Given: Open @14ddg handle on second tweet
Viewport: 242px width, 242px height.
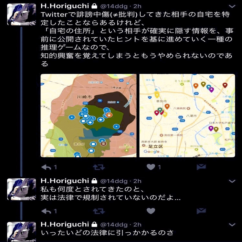Looking at the screenshot, I should tap(114, 181).
